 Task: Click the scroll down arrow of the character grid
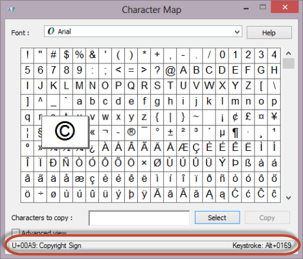coord(289,197)
